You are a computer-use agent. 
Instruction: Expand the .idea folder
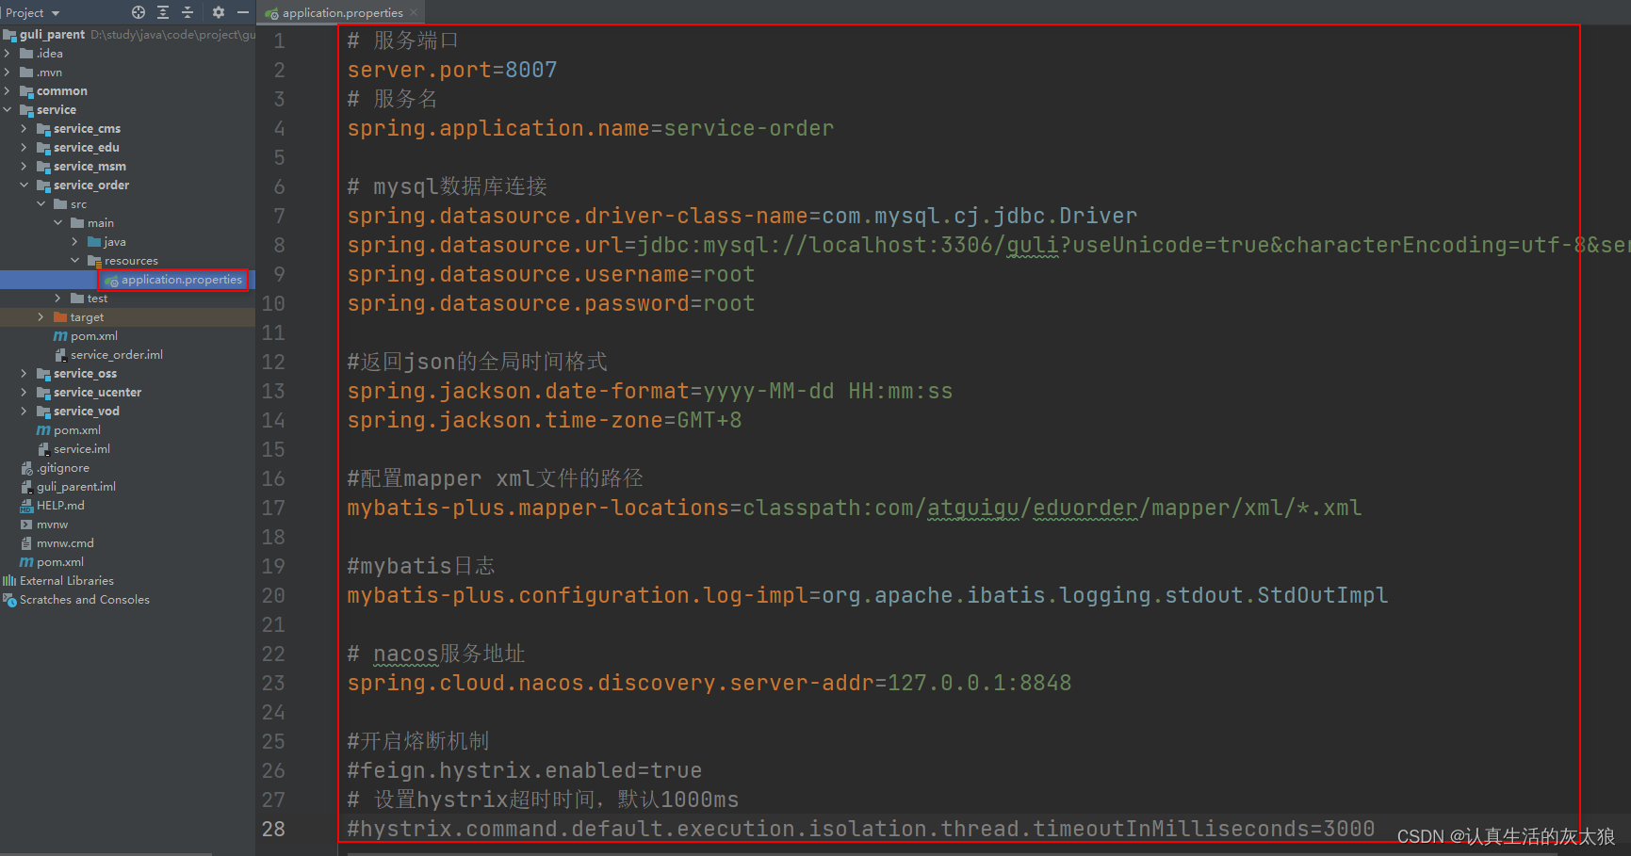coord(8,54)
